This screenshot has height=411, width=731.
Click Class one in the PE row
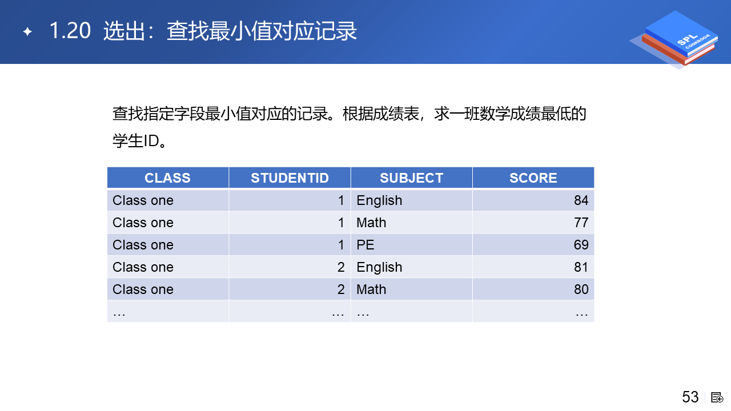[x=168, y=245]
